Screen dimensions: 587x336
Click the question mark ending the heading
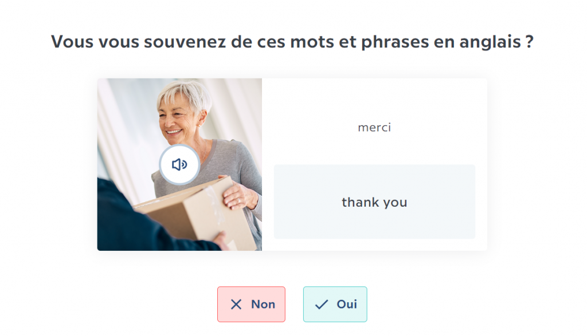[x=530, y=42]
